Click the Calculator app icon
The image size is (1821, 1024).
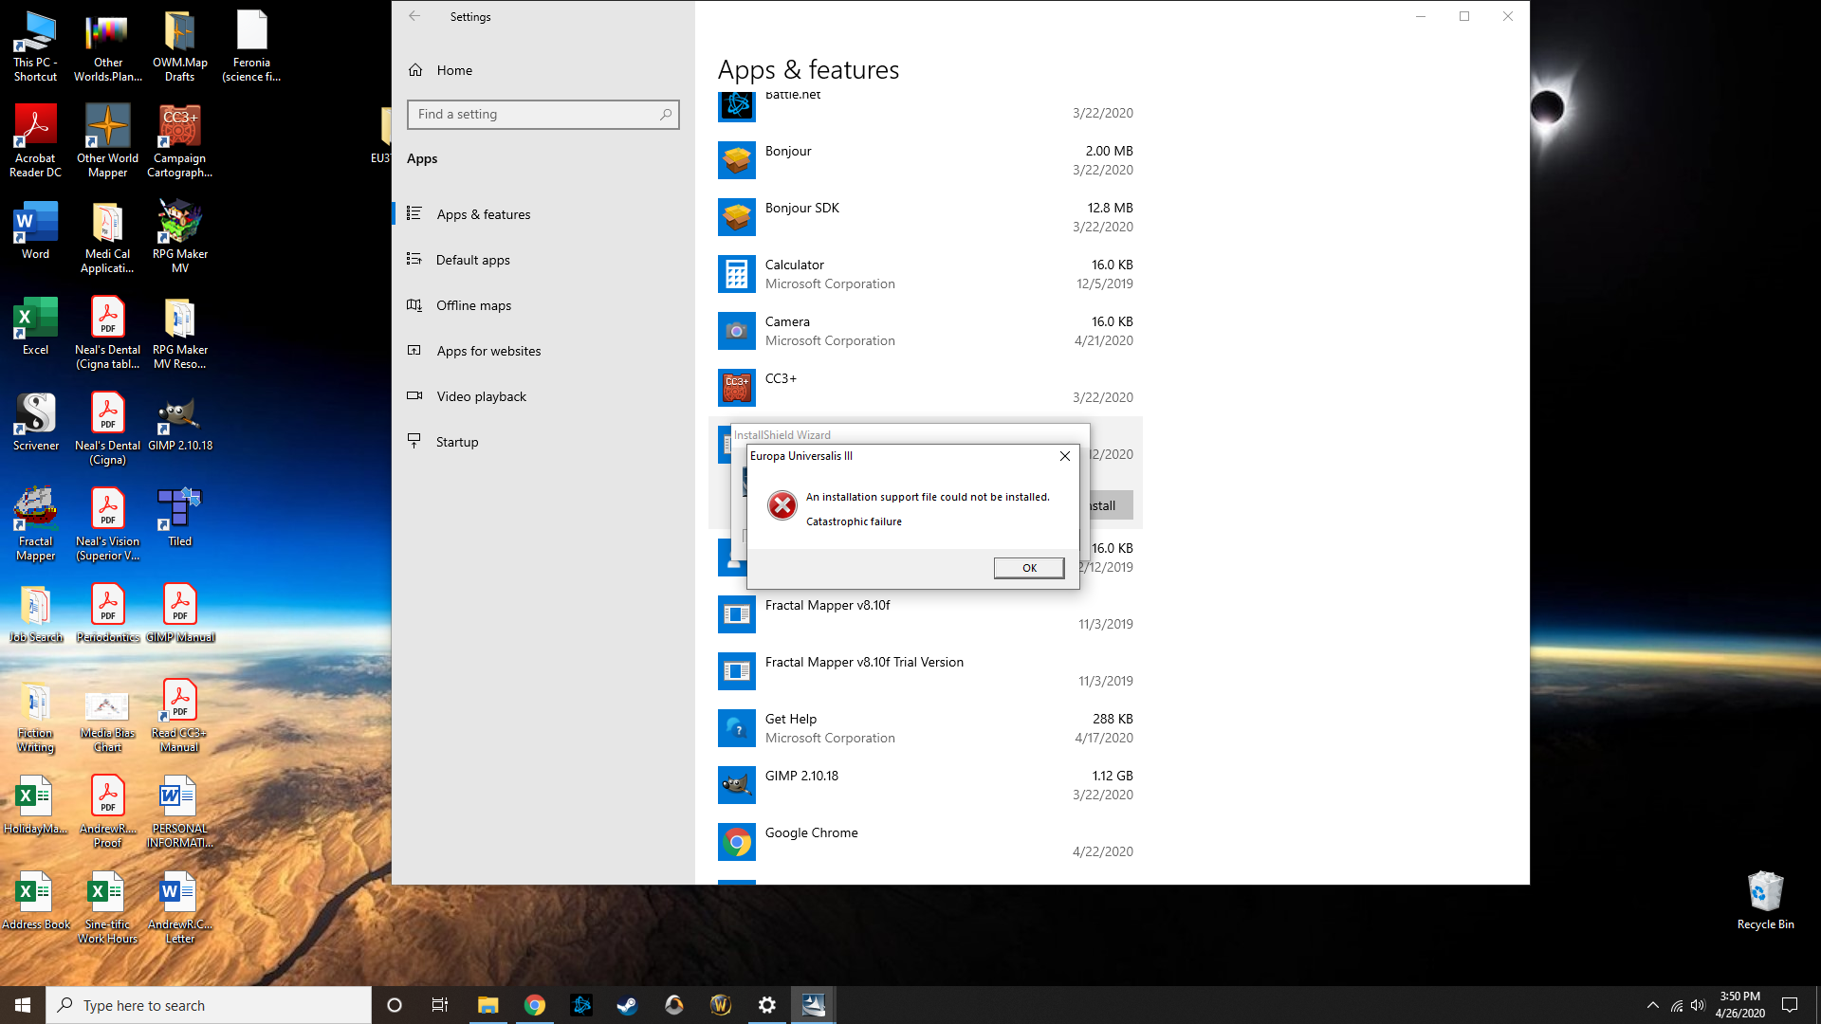point(737,274)
